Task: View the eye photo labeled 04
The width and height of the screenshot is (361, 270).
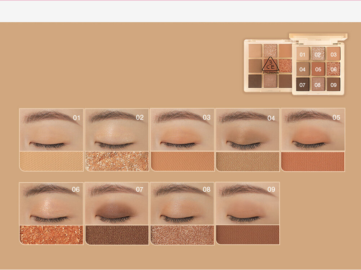Action: pyautogui.click(x=248, y=130)
